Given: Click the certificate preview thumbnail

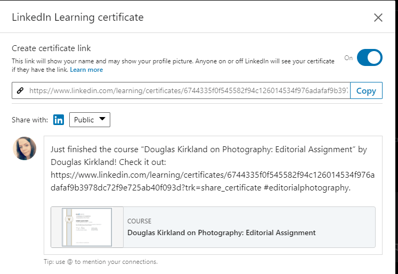Looking at the screenshot, I should click(87, 227).
